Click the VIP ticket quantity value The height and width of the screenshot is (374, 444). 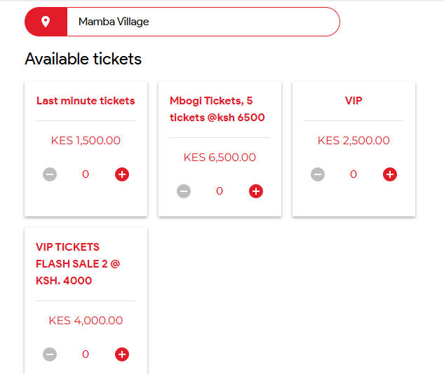click(x=354, y=174)
